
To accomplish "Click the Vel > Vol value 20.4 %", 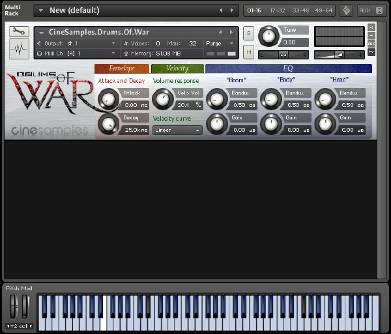I will point(189,105).
